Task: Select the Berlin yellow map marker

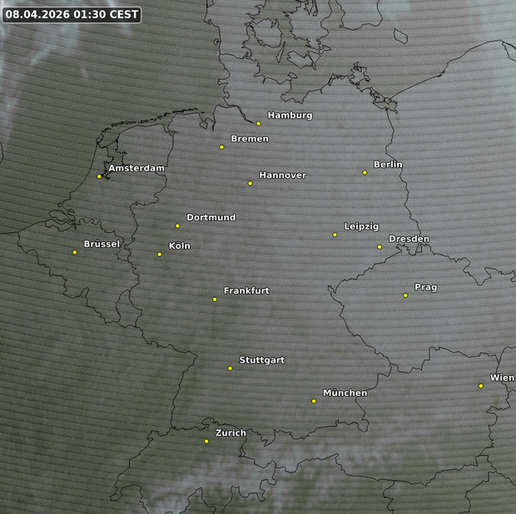Action: [365, 172]
